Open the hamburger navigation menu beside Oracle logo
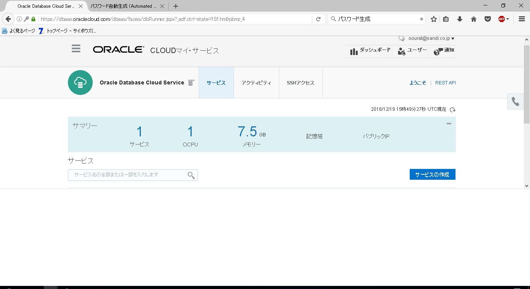Viewport: 530px width, 289px height. click(76, 48)
